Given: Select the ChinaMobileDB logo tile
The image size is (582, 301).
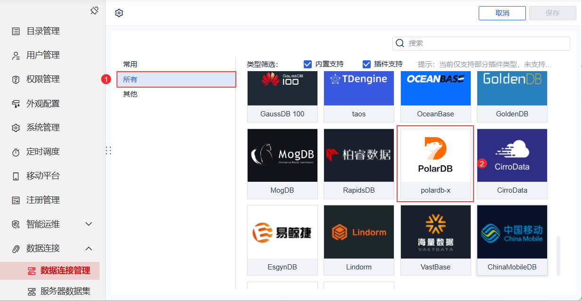Looking at the screenshot, I should tap(512, 232).
